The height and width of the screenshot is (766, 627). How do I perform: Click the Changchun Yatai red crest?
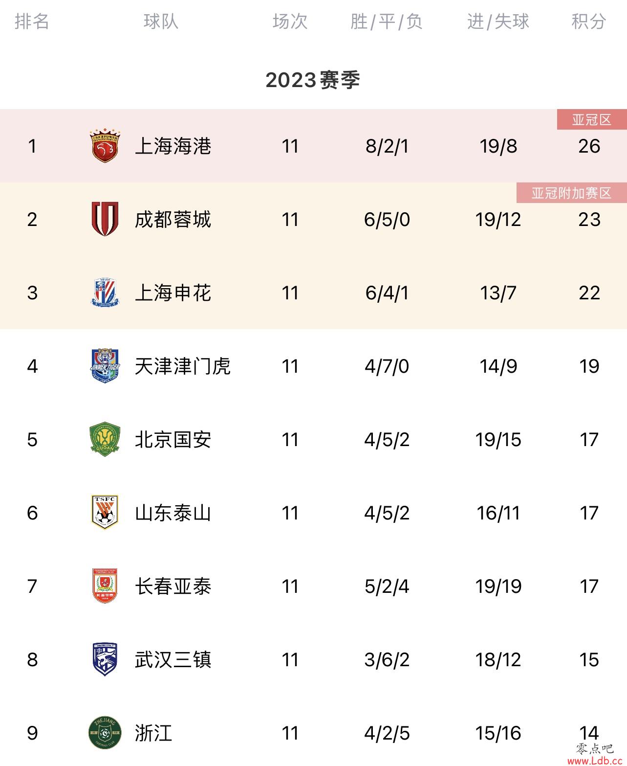pos(105,586)
